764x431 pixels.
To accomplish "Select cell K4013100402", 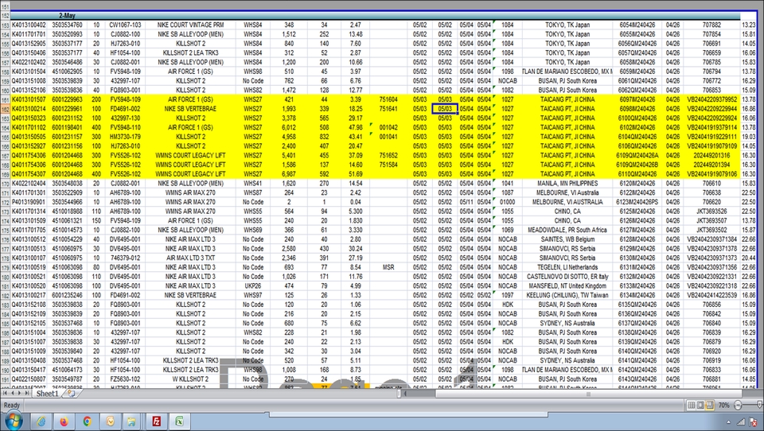I will (29, 25).
